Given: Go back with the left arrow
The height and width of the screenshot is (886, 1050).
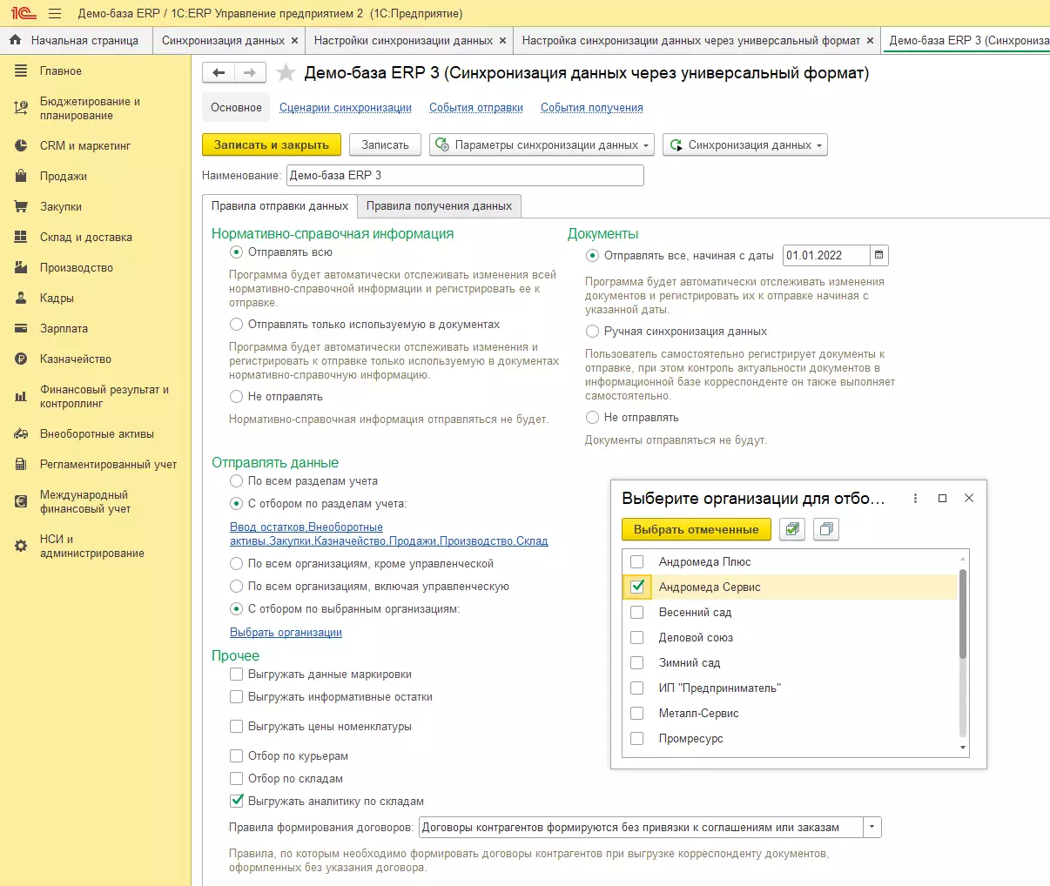Looking at the screenshot, I should pyautogui.click(x=219, y=73).
